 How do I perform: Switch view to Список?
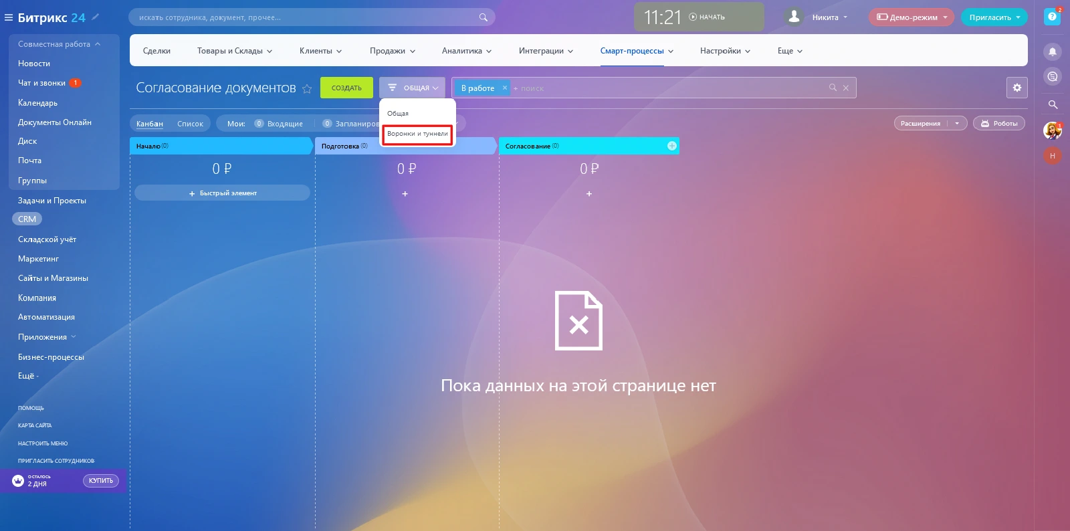tap(190, 124)
